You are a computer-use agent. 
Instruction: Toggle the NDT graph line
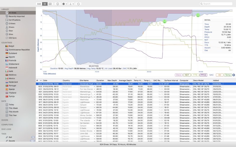click(186, 75)
